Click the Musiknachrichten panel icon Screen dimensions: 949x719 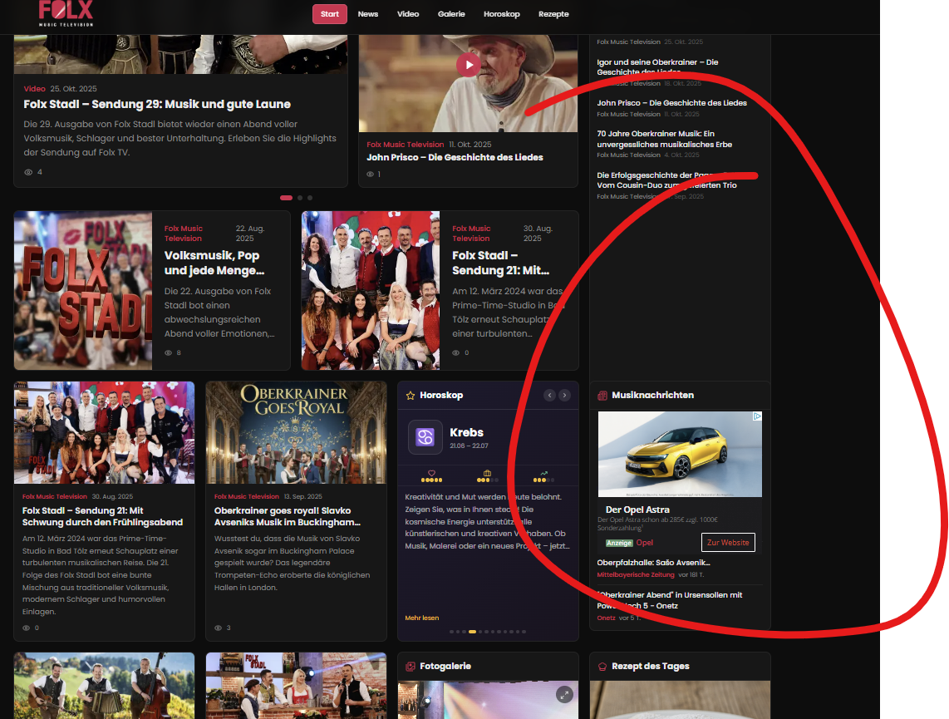(x=602, y=395)
